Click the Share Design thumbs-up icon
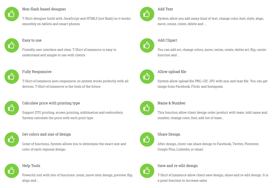This screenshot has height=188, width=275. click(147, 139)
